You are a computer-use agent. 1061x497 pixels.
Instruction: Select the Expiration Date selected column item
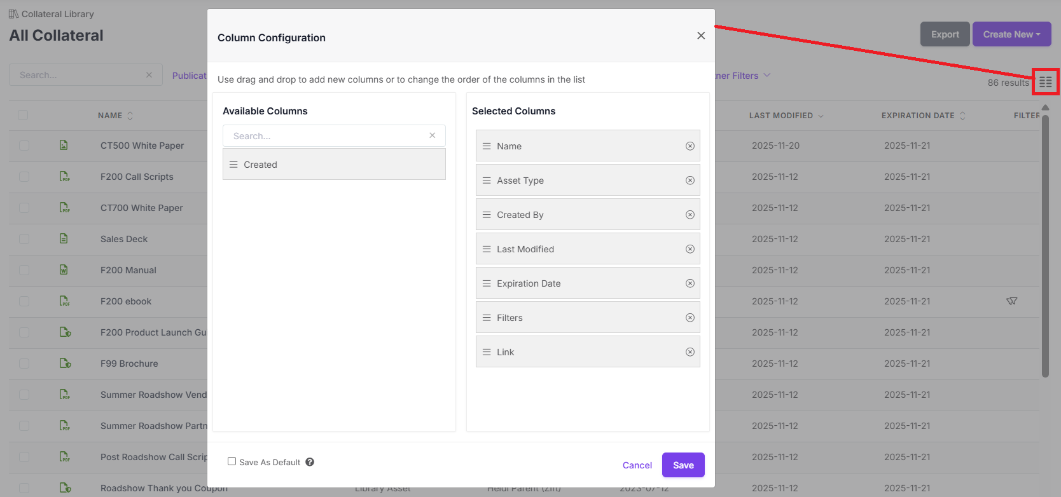pos(588,283)
